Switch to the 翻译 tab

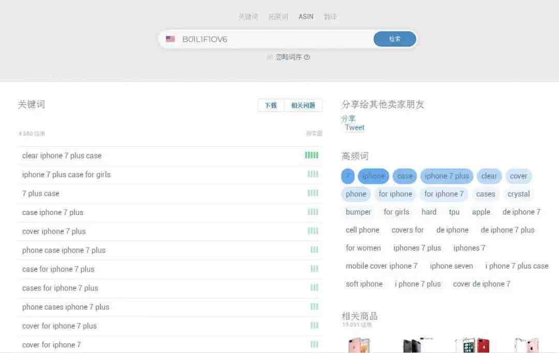[330, 17]
